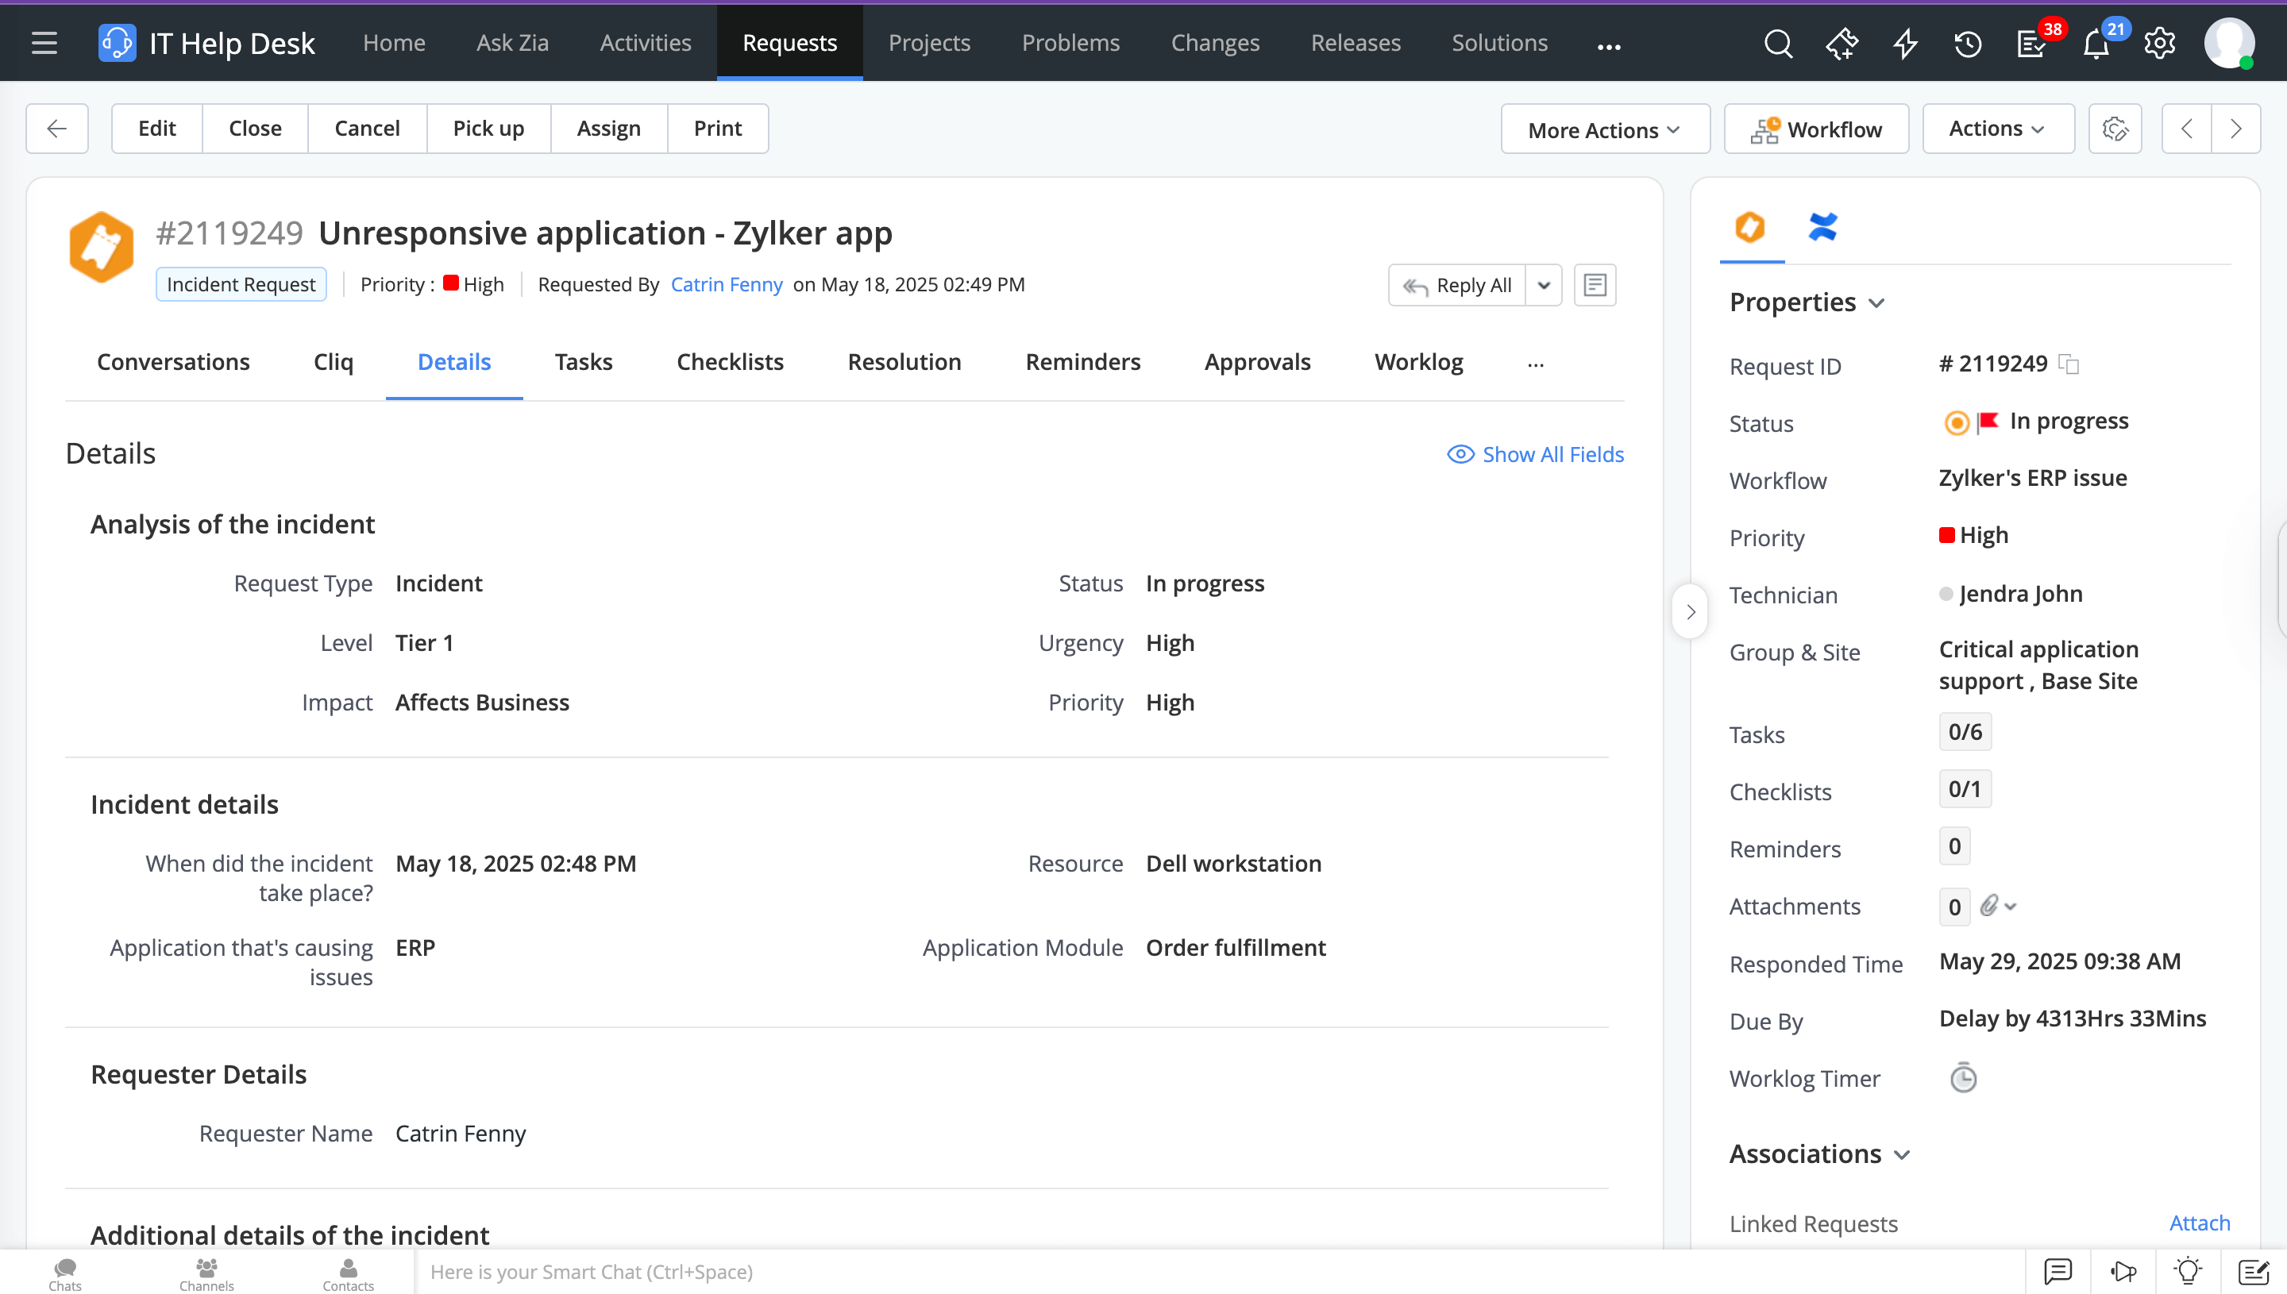Image resolution: width=2287 pixels, height=1294 pixels.
Task: Click the Pick up button
Action: click(488, 128)
